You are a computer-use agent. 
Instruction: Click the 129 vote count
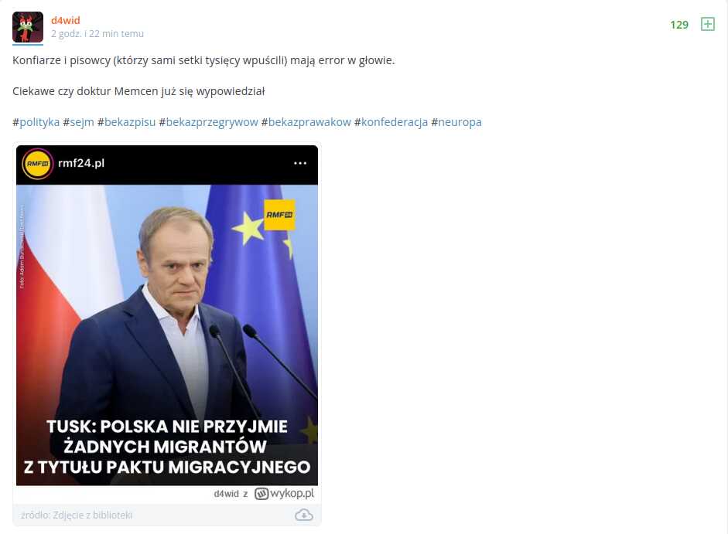tap(679, 25)
